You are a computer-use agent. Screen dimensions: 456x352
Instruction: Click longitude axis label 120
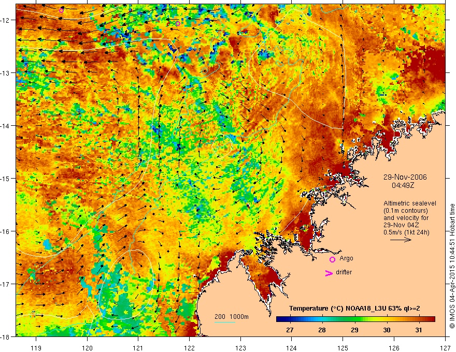[87, 348]
